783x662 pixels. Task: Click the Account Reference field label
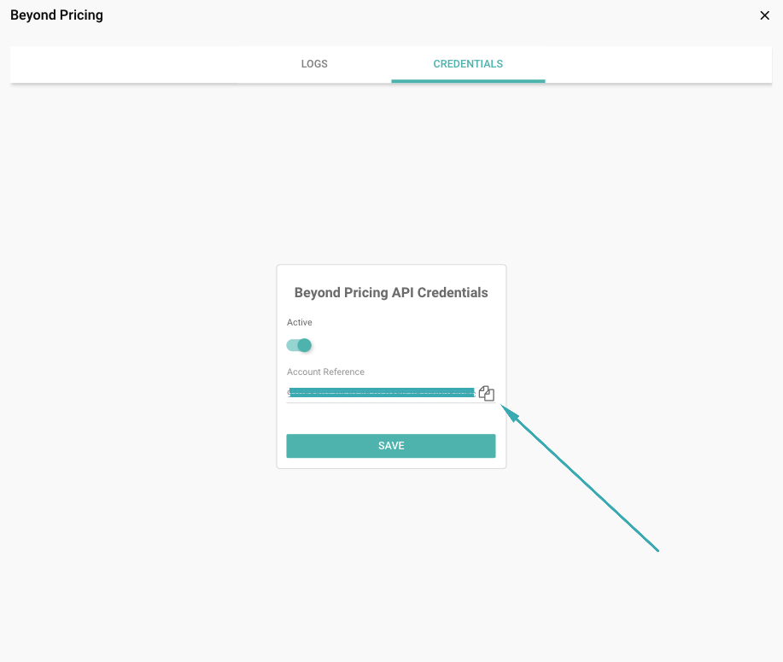click(325, 372)
